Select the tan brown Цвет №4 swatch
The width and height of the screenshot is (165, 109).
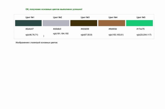pyautogui.click(x=112, y=23)
